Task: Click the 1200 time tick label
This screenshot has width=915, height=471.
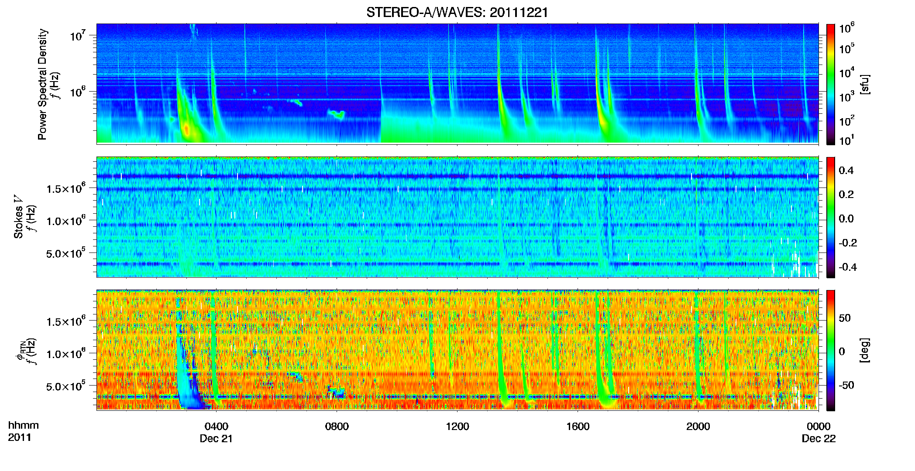Action: 457,427
